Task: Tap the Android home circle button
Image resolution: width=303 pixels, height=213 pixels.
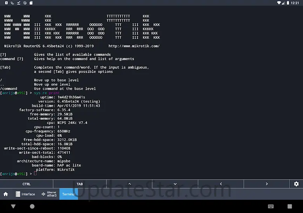Action: [x=32, y=206]
